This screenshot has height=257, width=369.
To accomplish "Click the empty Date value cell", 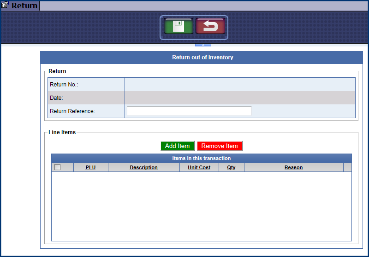I will (x=240, y=98).
